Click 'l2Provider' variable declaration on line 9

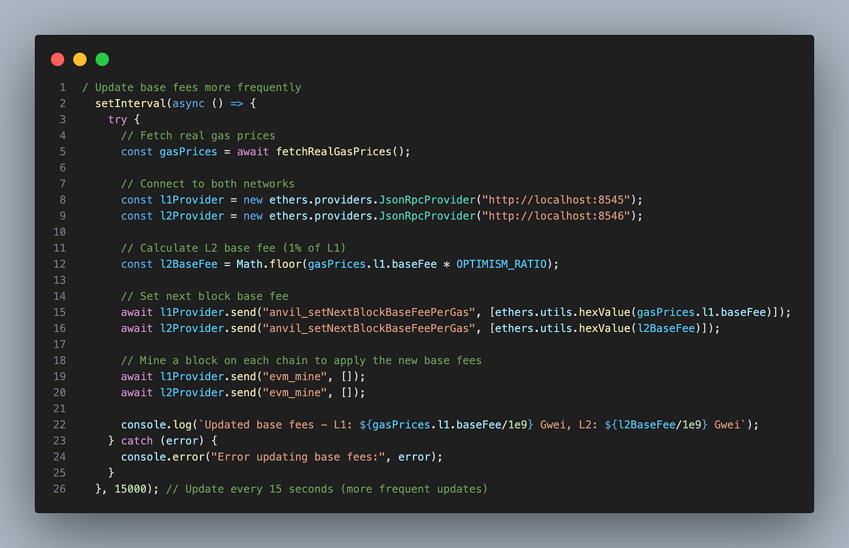pyautogui.click(x=192, y=216)
